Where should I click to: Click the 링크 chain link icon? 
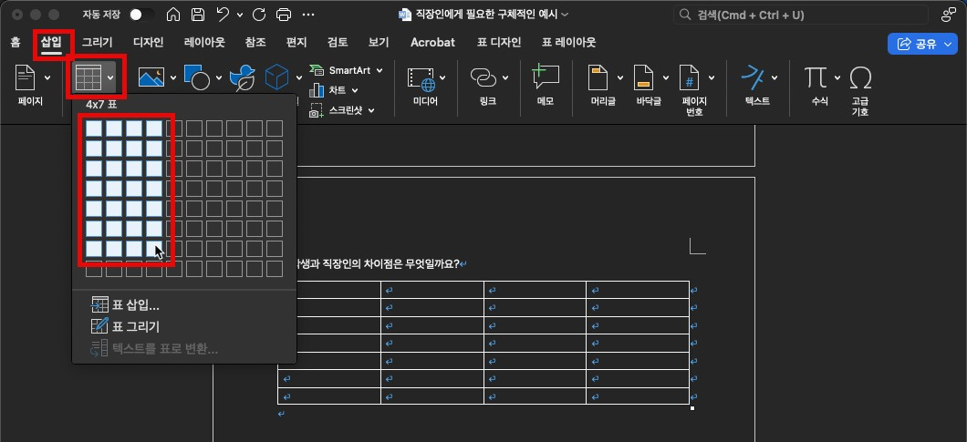(483, 77)
